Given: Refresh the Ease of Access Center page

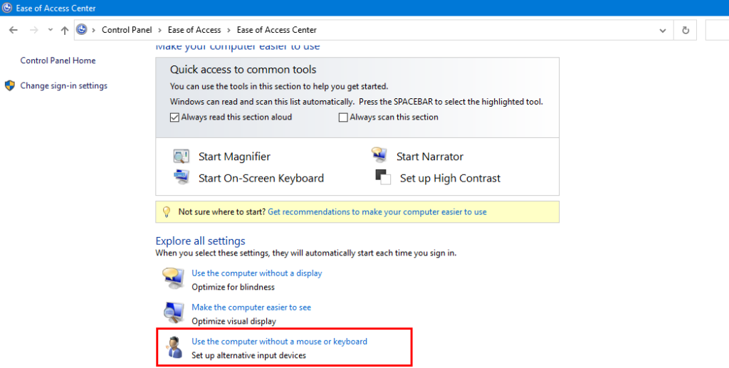Looking at the screenshot, I should point(686,30).
